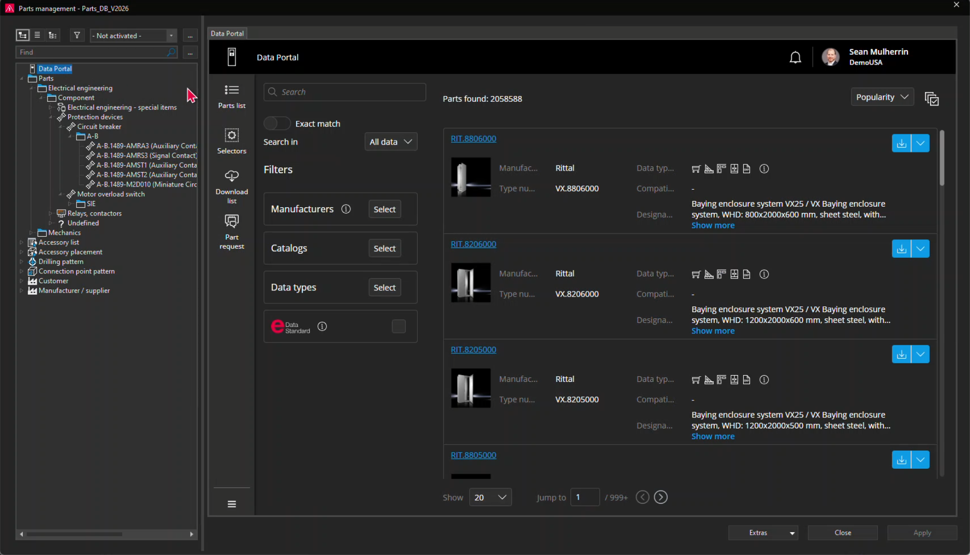Viewport: 970px width, 555px height.
Task: Expand the Mechanics tree folder
Action: [x=32, y=233]
